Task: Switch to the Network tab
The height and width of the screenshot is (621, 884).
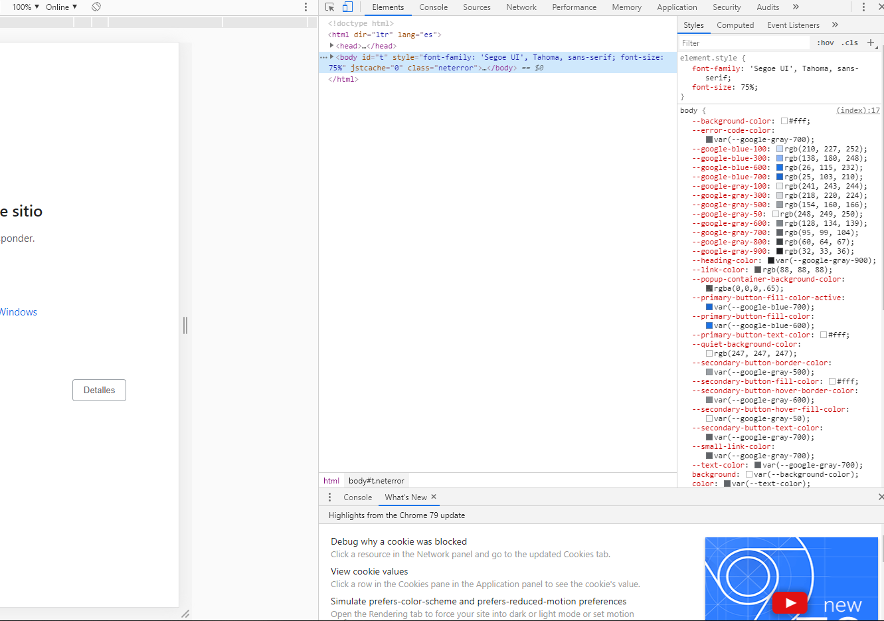Action: click(x=521, y=7)
